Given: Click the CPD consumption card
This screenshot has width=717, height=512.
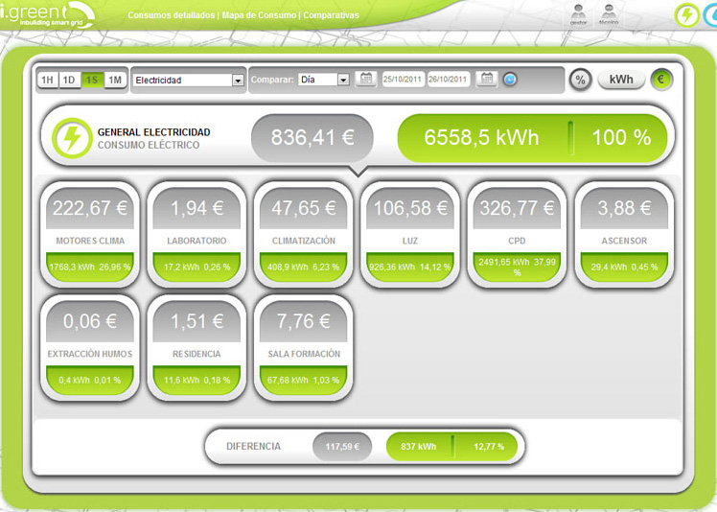Looking at the screenshot, I should pyautogui.click(x=517, y=235).
